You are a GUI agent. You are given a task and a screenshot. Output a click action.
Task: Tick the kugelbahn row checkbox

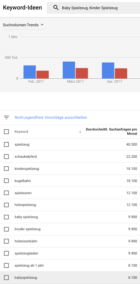(x=6, y=181)
